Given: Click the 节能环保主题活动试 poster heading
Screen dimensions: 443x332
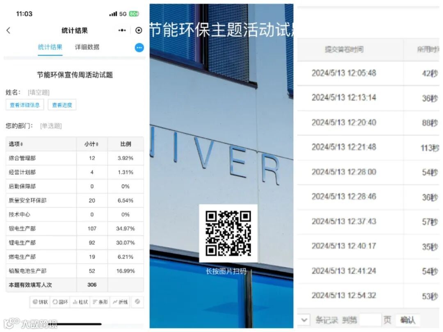Looking at the screenshot, I should (221, 30).
